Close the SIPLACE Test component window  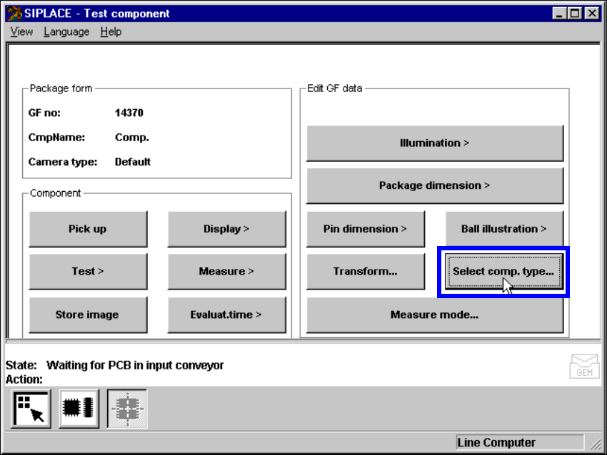point(592,14)
